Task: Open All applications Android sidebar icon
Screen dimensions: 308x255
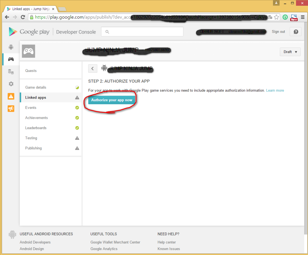Action: [x=11, y=47]
